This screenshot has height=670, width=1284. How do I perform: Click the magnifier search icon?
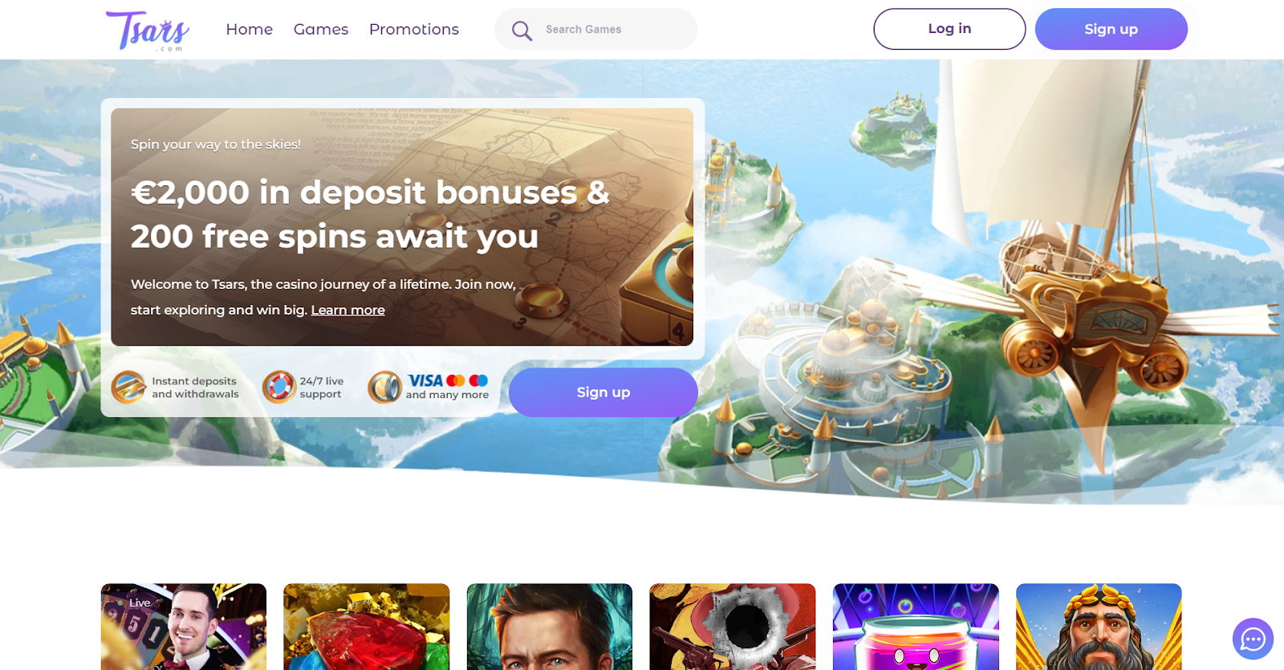point(522,30)
